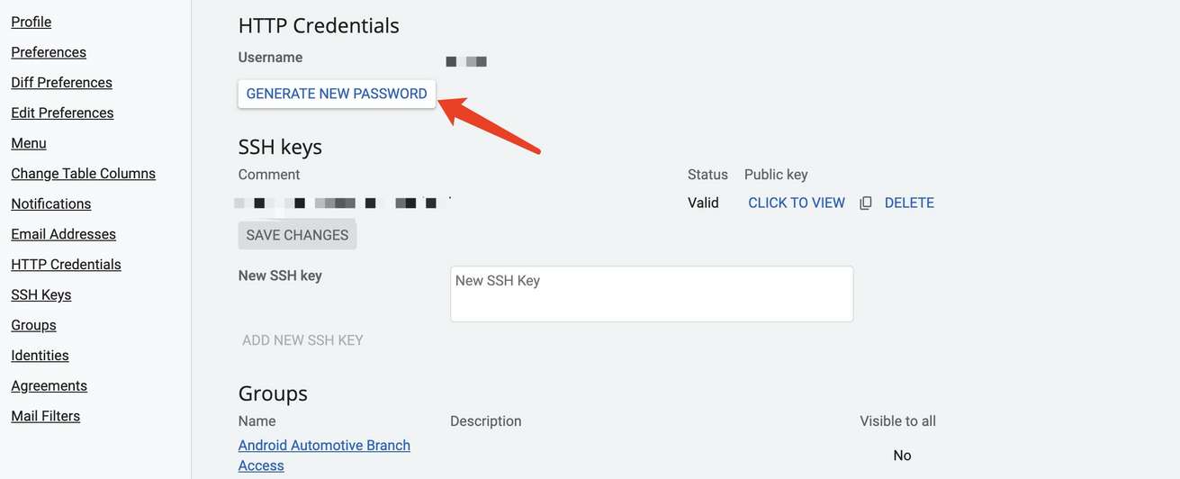Delete the existing SSH key
Viewport: 1180px width, 479px height.
pos(909,203)
